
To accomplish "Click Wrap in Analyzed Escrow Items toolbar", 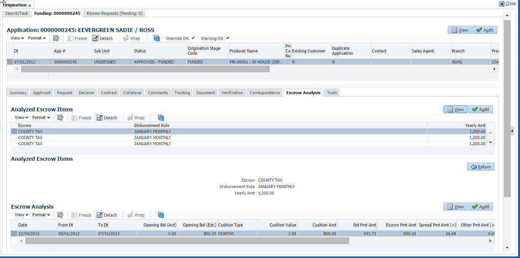I will click(x=136, y=118).
